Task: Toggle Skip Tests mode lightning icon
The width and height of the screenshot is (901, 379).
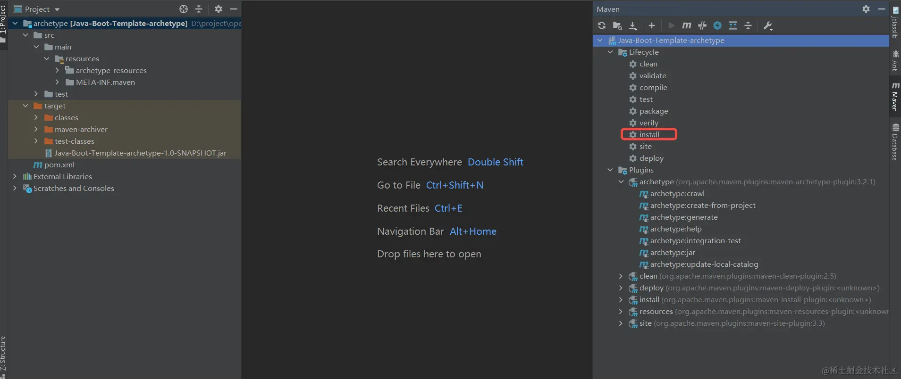Action: click(x=717, y=25)
